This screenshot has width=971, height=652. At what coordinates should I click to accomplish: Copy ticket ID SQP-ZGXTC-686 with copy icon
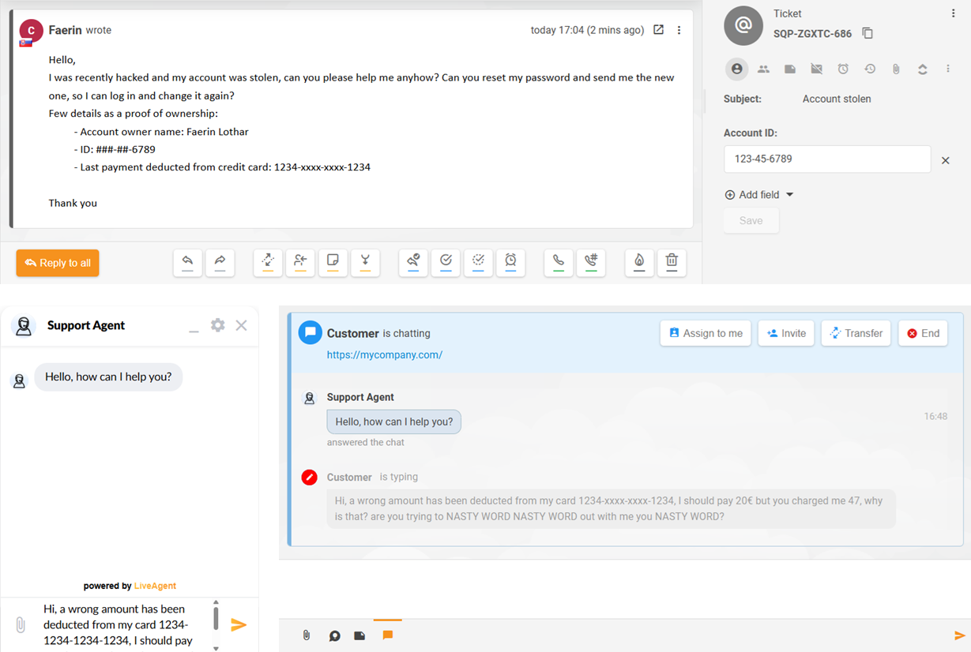[868, 33]
